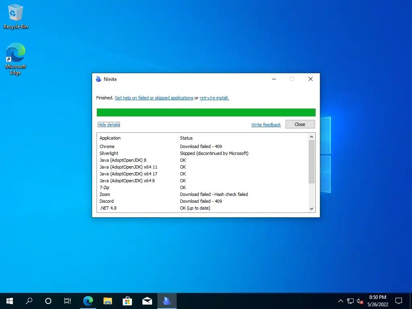Click the details list scrollbar thumb
The image size is (412, 309).
[x=311, y=162]
